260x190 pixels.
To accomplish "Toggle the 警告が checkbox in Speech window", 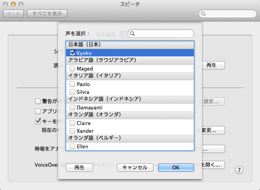I will coord(38,101).
